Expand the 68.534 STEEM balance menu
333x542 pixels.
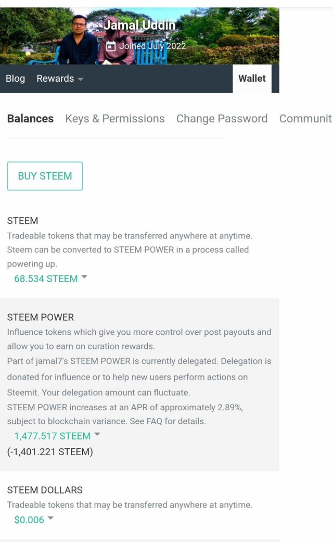(46, 279)
